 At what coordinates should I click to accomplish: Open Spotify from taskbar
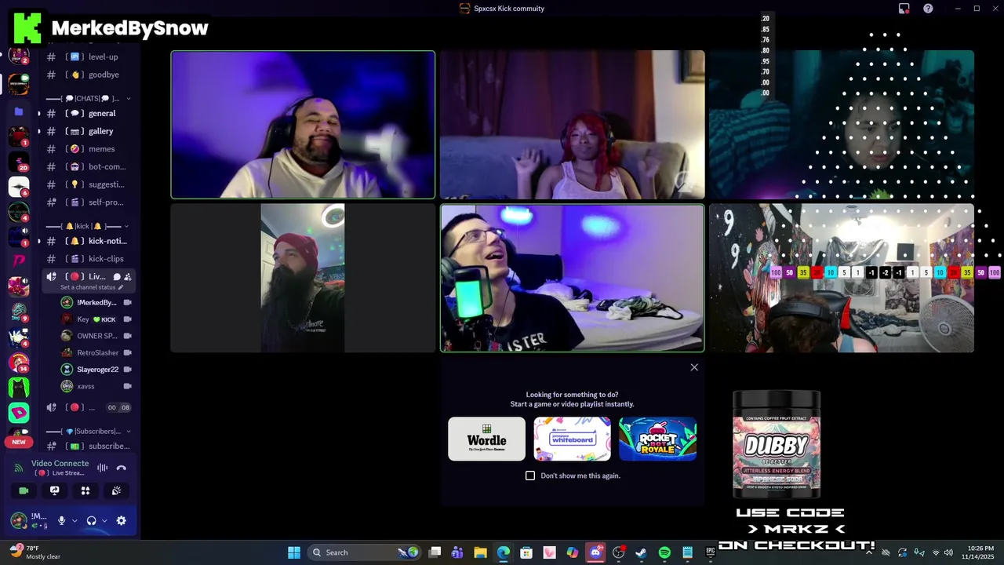click(x=664, y=552)
